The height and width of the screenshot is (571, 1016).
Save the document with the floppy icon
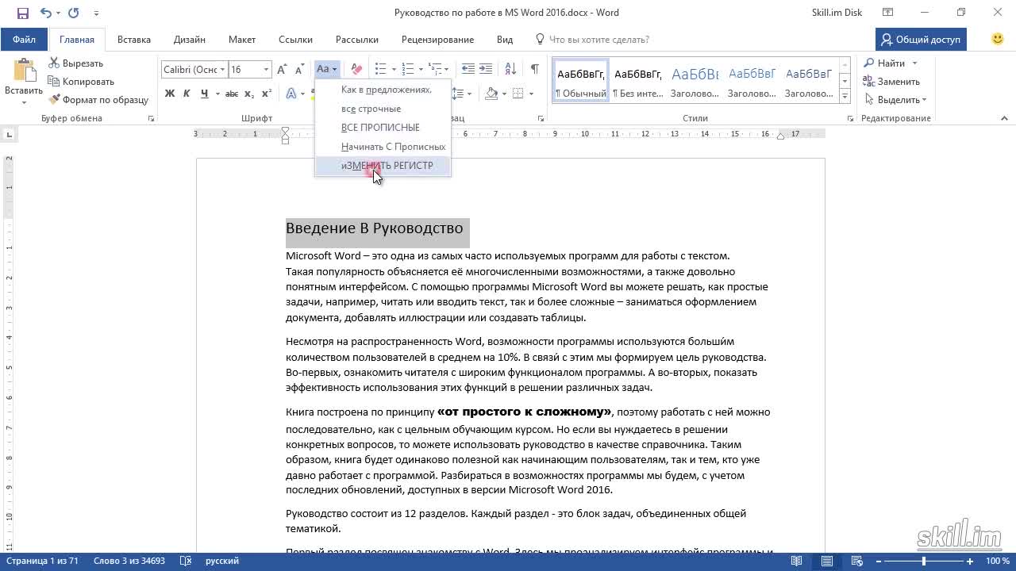click(x=22, y=13)
